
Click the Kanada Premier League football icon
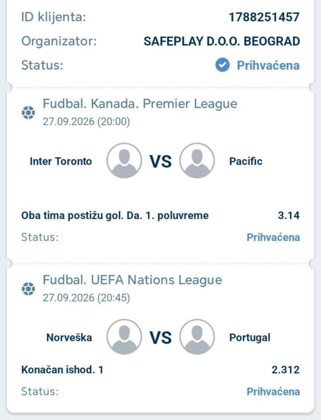(x=28, y=113)
